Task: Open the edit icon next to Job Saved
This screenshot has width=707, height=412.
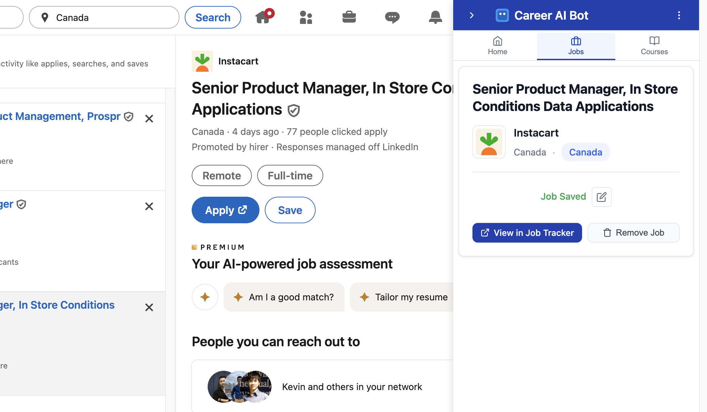Action: click(602, 197)
